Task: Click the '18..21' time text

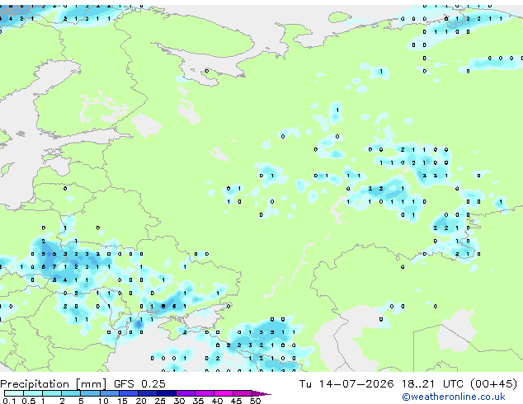Action: pyautogui.click(x=418, y=384)
